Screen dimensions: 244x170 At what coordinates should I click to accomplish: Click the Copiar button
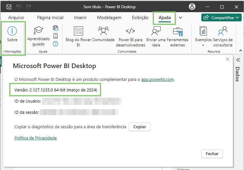tap(140, 127)
